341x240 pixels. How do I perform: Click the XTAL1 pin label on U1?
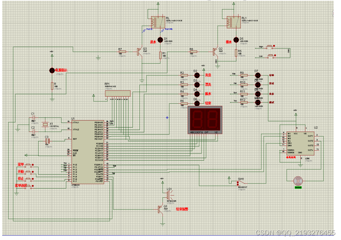point(76,122)
